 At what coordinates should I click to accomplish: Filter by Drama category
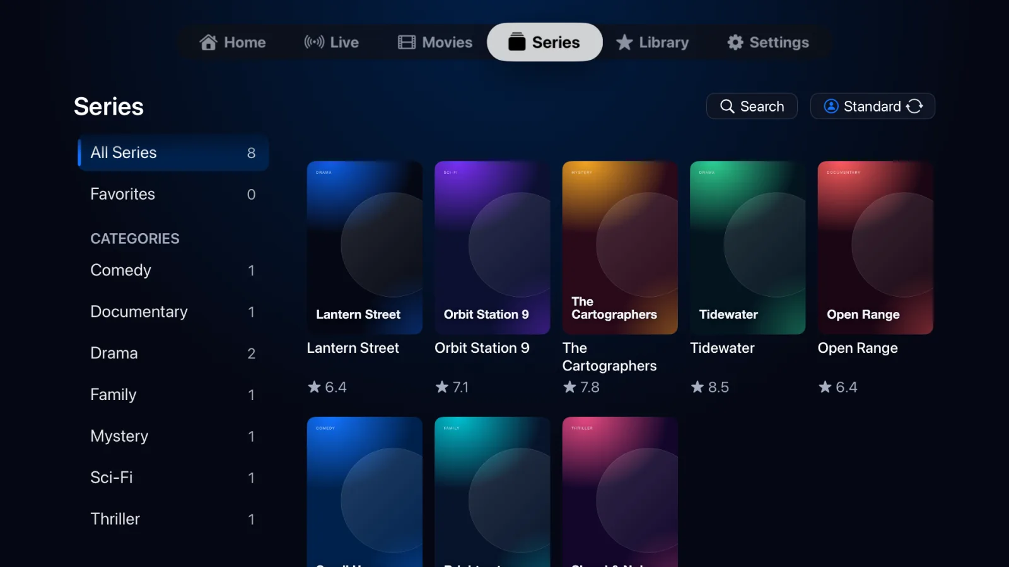[x=173, y=353]
